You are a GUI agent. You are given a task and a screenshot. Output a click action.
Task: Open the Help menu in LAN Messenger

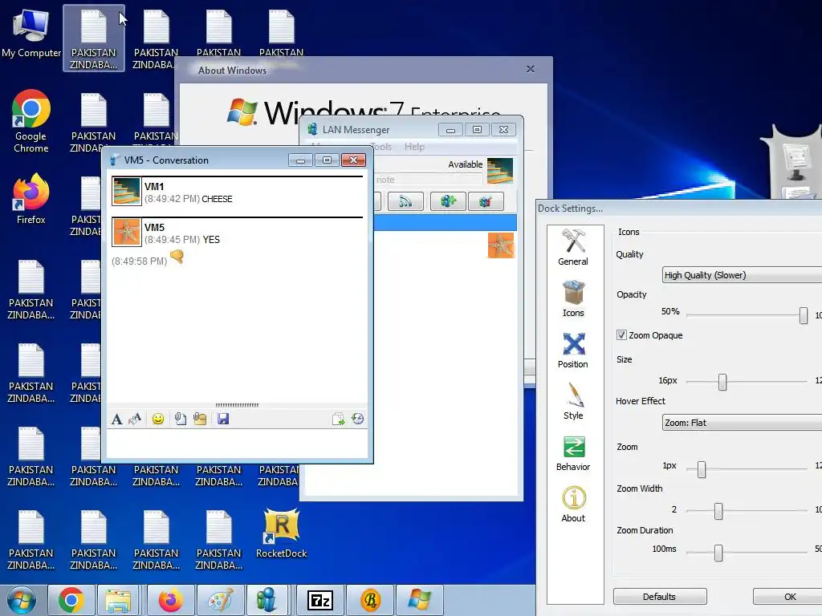pyautogui.click(x=414, y=147)
